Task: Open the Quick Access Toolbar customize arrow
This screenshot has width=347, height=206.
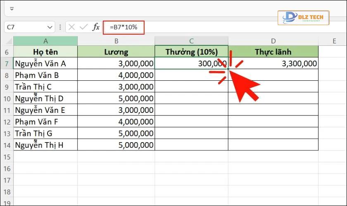Action: (x=12, y=9)
